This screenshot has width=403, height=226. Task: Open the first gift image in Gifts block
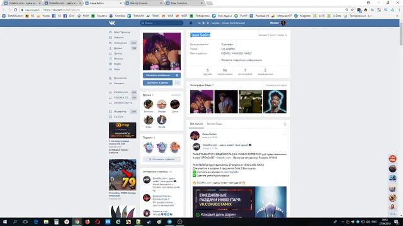[x=149, y=148]
